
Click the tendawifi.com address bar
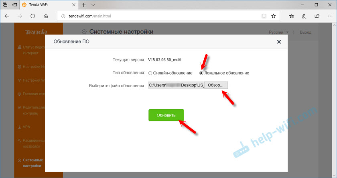pyautogui.click(x=160, y=16)
